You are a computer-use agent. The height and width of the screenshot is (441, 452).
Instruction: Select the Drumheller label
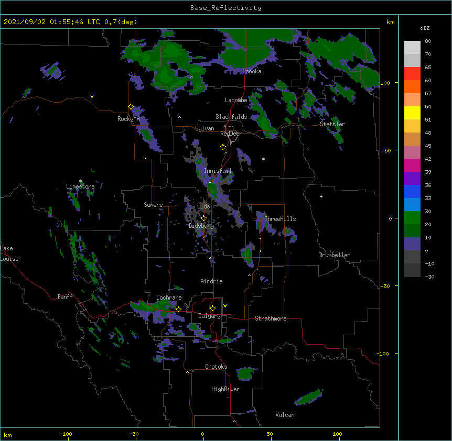pos(335,255)
